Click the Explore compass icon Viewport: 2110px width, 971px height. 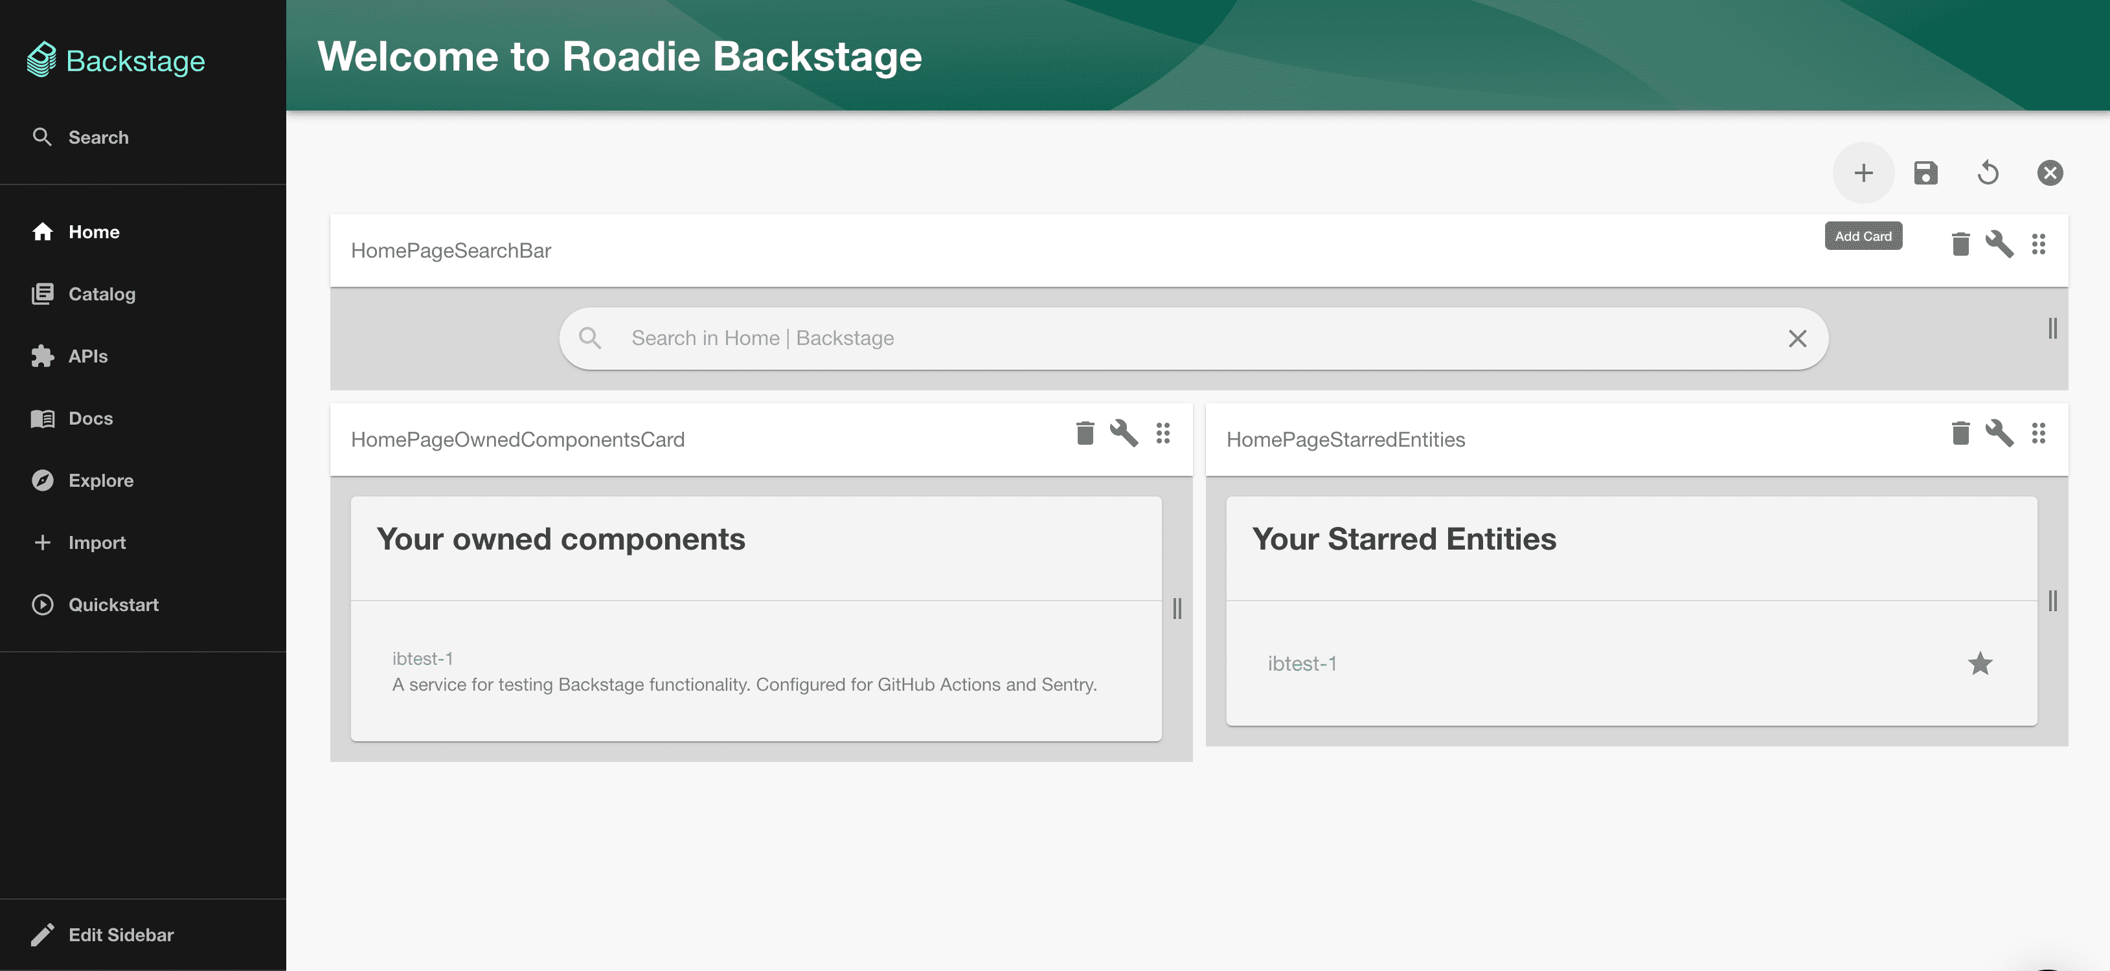pyautogui.click(x=43, y=480)
